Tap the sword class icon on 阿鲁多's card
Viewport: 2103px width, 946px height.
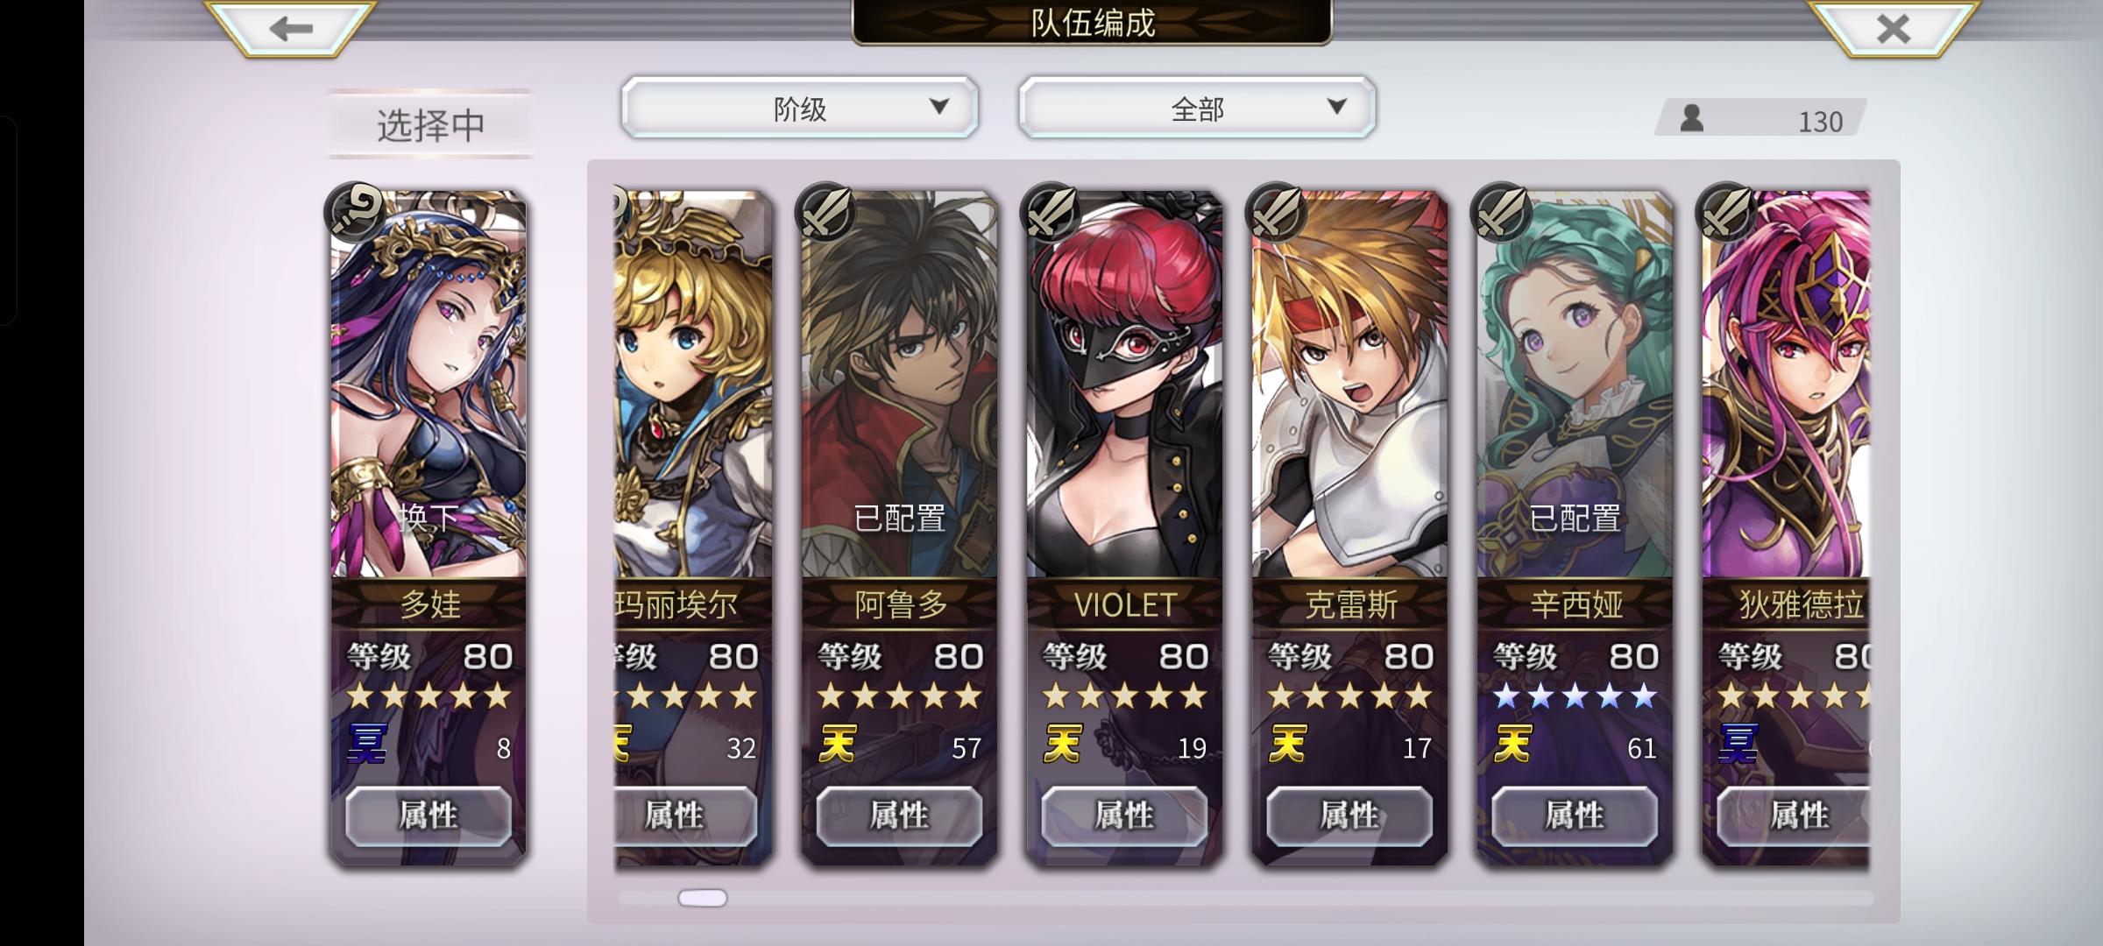[x=825, y=212]
